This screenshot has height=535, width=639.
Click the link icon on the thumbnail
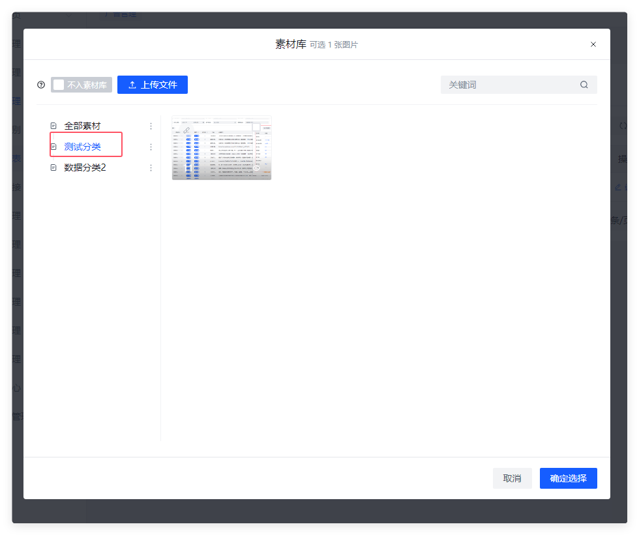click(186, 130)
